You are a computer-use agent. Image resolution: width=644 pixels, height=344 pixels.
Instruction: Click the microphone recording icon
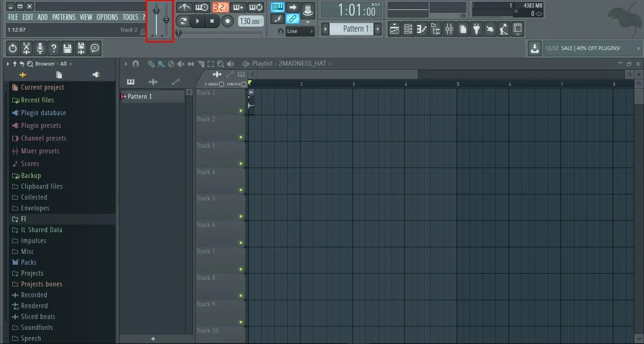40,48
